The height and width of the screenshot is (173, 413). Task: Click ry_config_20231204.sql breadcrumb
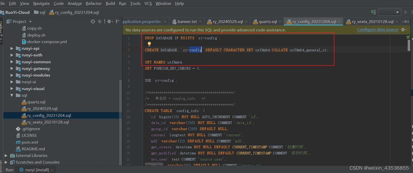point(74,12)
